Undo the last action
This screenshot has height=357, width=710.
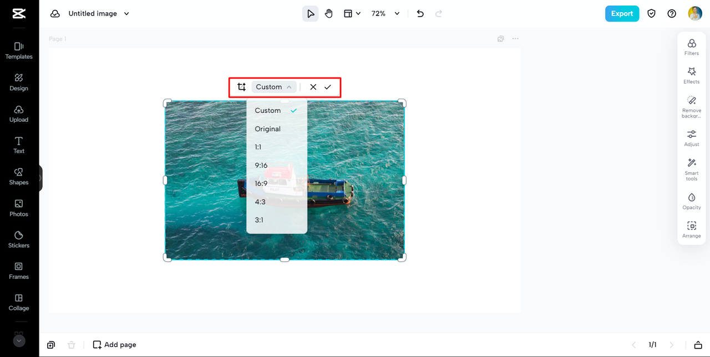(420, 14)
